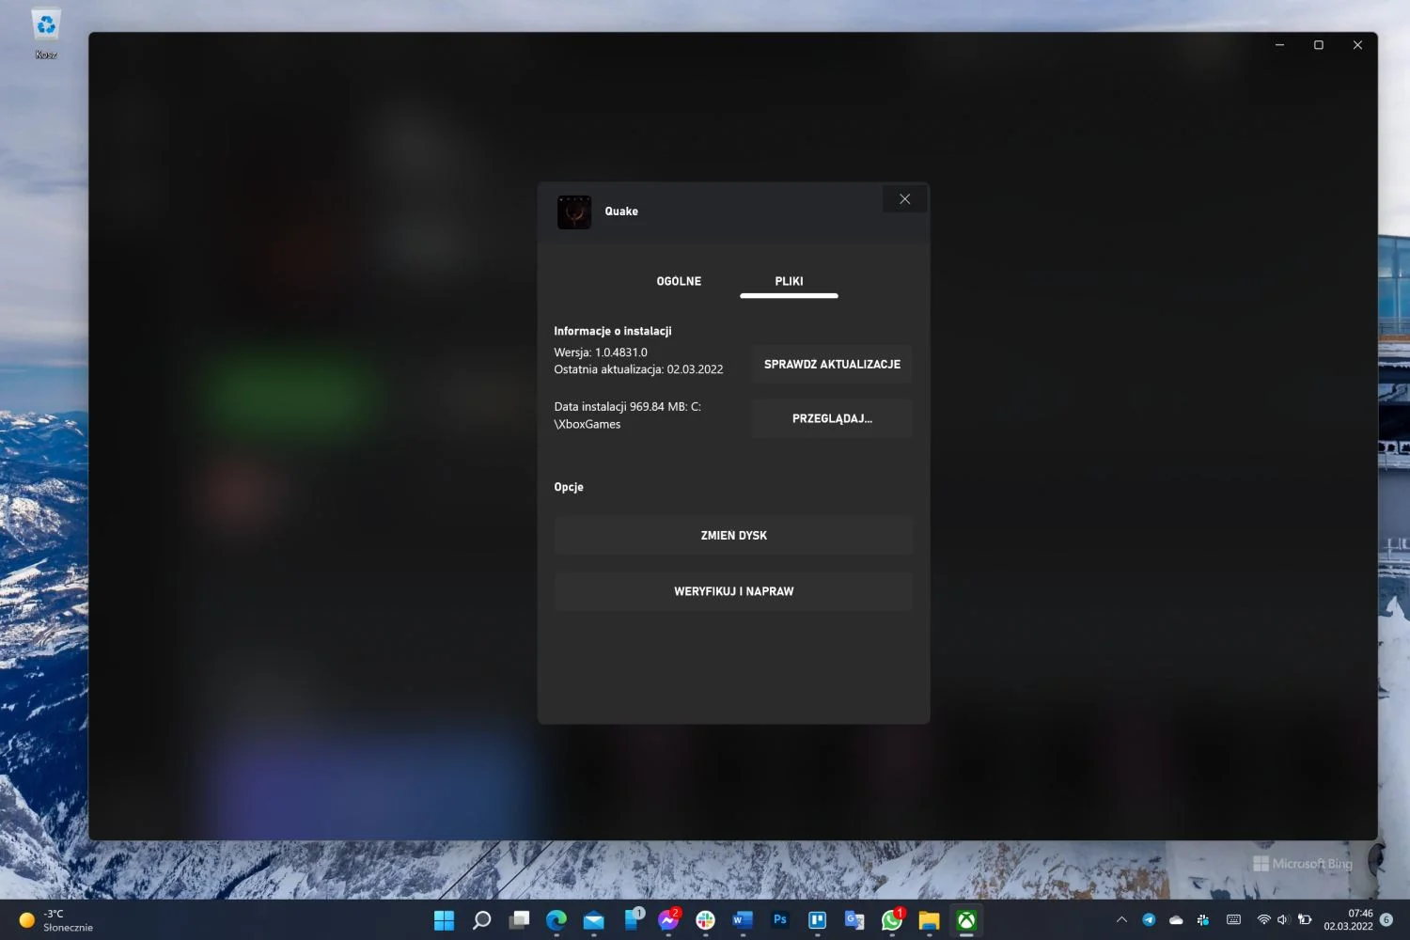The image size is (1410, 940).
Task: Open the Windows Start menu
Action: (x=445, y=920)
